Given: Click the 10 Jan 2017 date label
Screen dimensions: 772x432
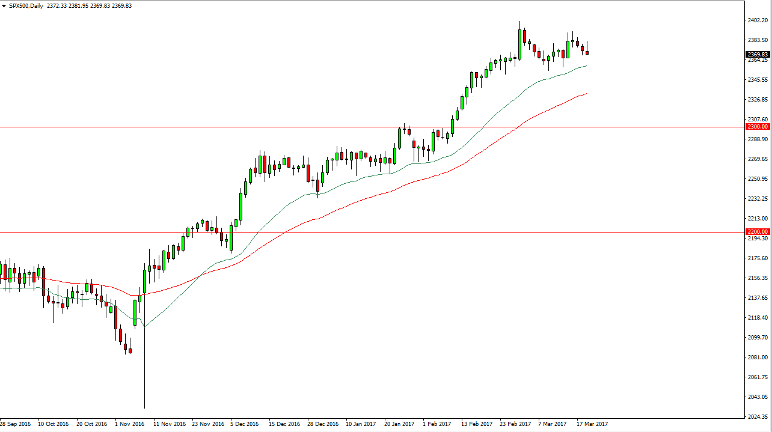Looking at the screenshot, I should click(x=359, y=424).
